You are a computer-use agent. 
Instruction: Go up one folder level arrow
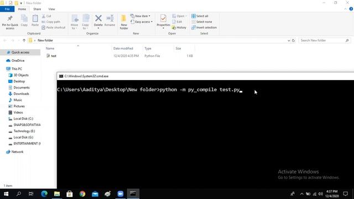[24, 40]
